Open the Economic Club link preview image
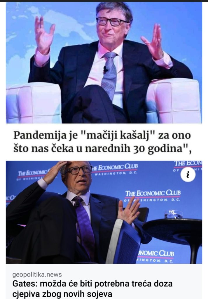The height and width of the screenshot is (299, 208). point(104,212)
